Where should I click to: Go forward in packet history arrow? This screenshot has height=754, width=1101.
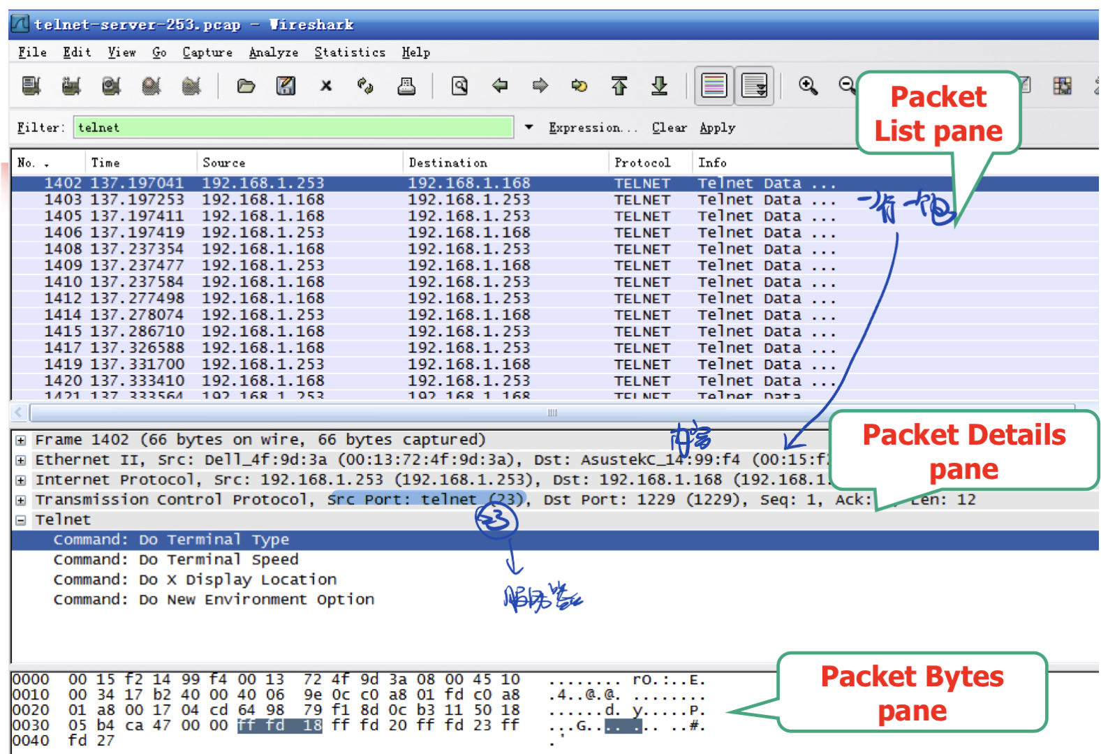click(x=540, y=86)
